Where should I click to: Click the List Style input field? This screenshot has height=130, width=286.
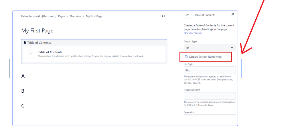pyautogui.click(x=210, y=70)
